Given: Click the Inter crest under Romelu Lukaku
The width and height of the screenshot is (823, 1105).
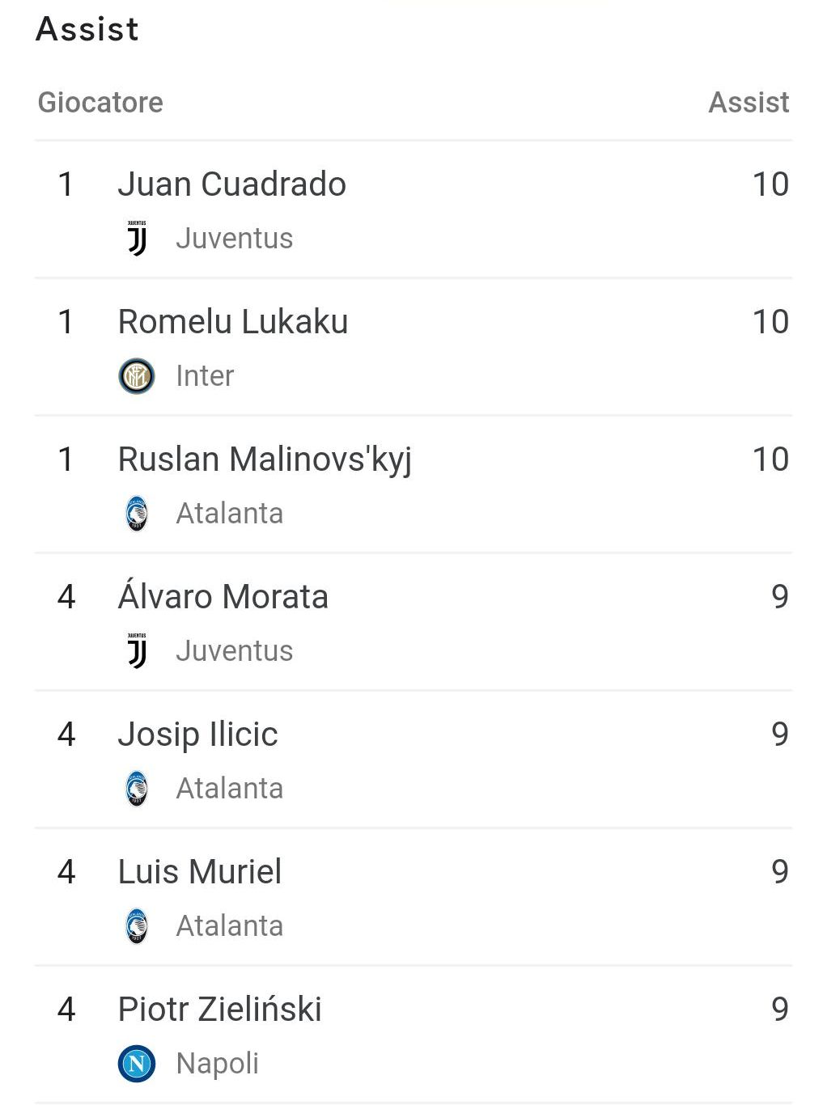Looking at the screenshot, I should [x=137, y=376].
